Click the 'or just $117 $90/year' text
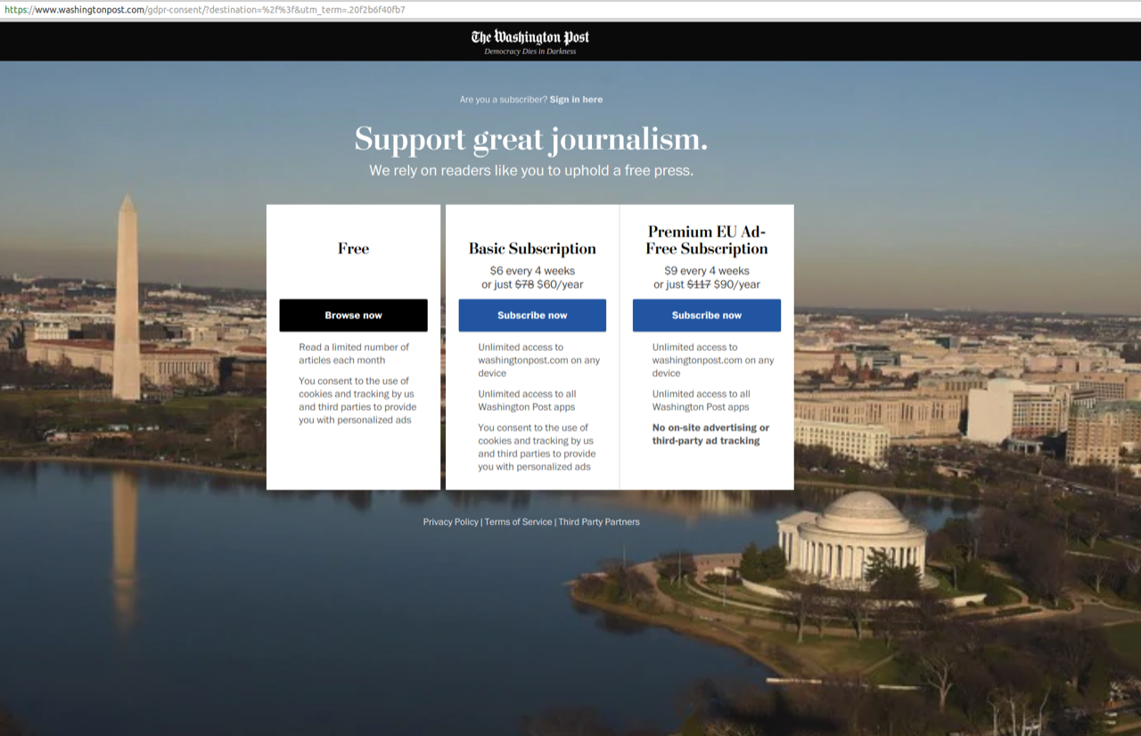The width and height of the screenshot is (1141, 736). [707, 285]
